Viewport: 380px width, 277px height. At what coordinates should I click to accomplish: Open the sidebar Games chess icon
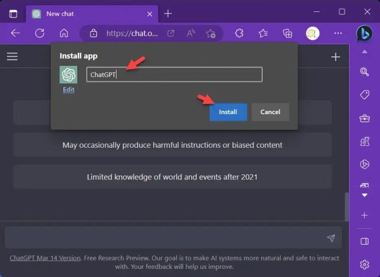(x=365, y=141)
